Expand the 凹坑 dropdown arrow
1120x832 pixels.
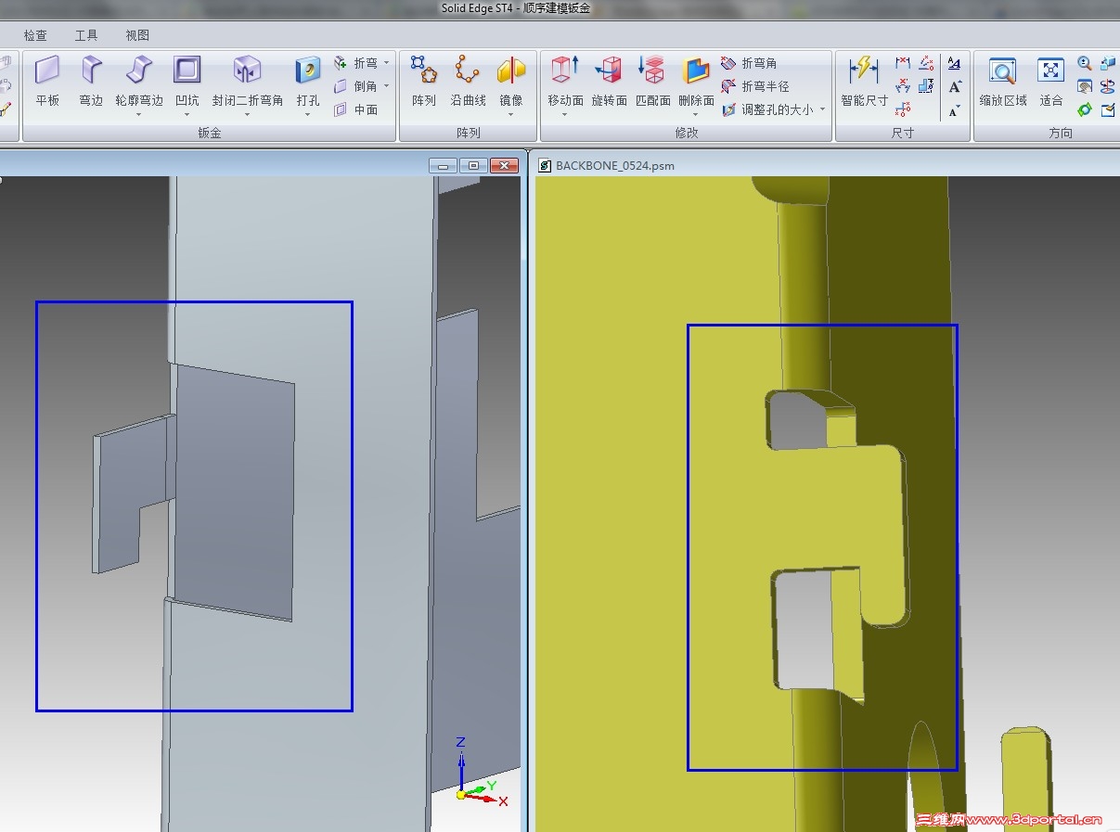187,115
